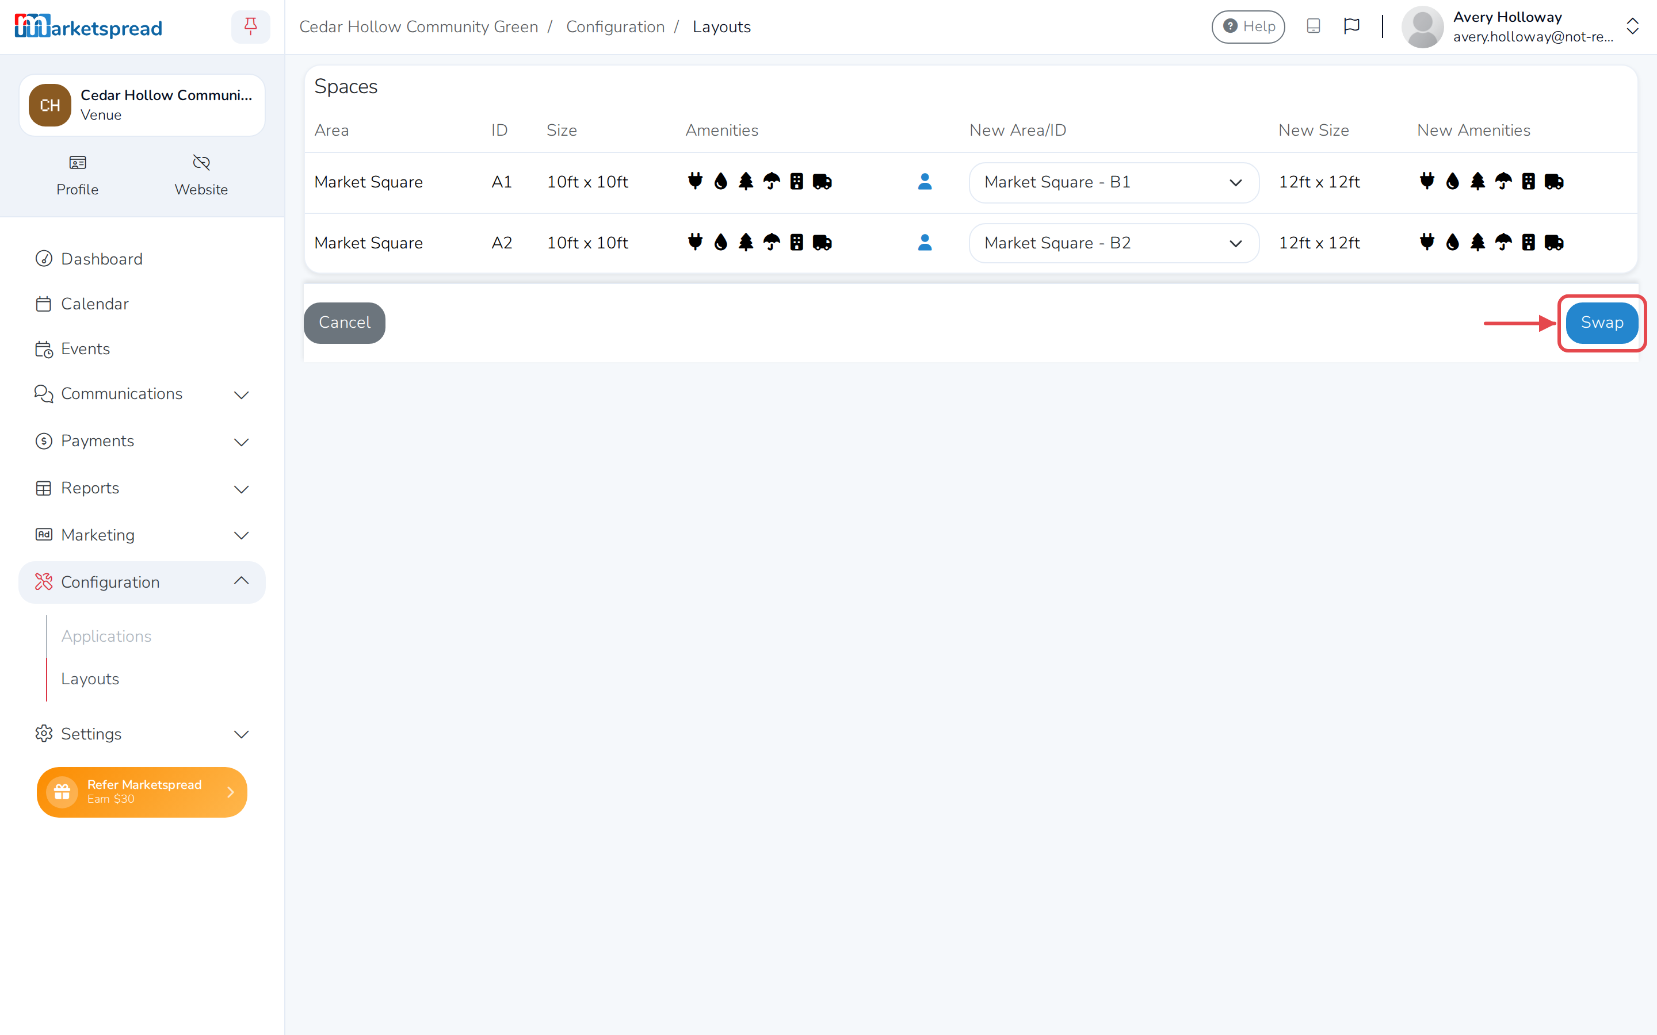Click the tree amenity icon in row A1
The image size is (1657, 1035).
pos(746,181)
